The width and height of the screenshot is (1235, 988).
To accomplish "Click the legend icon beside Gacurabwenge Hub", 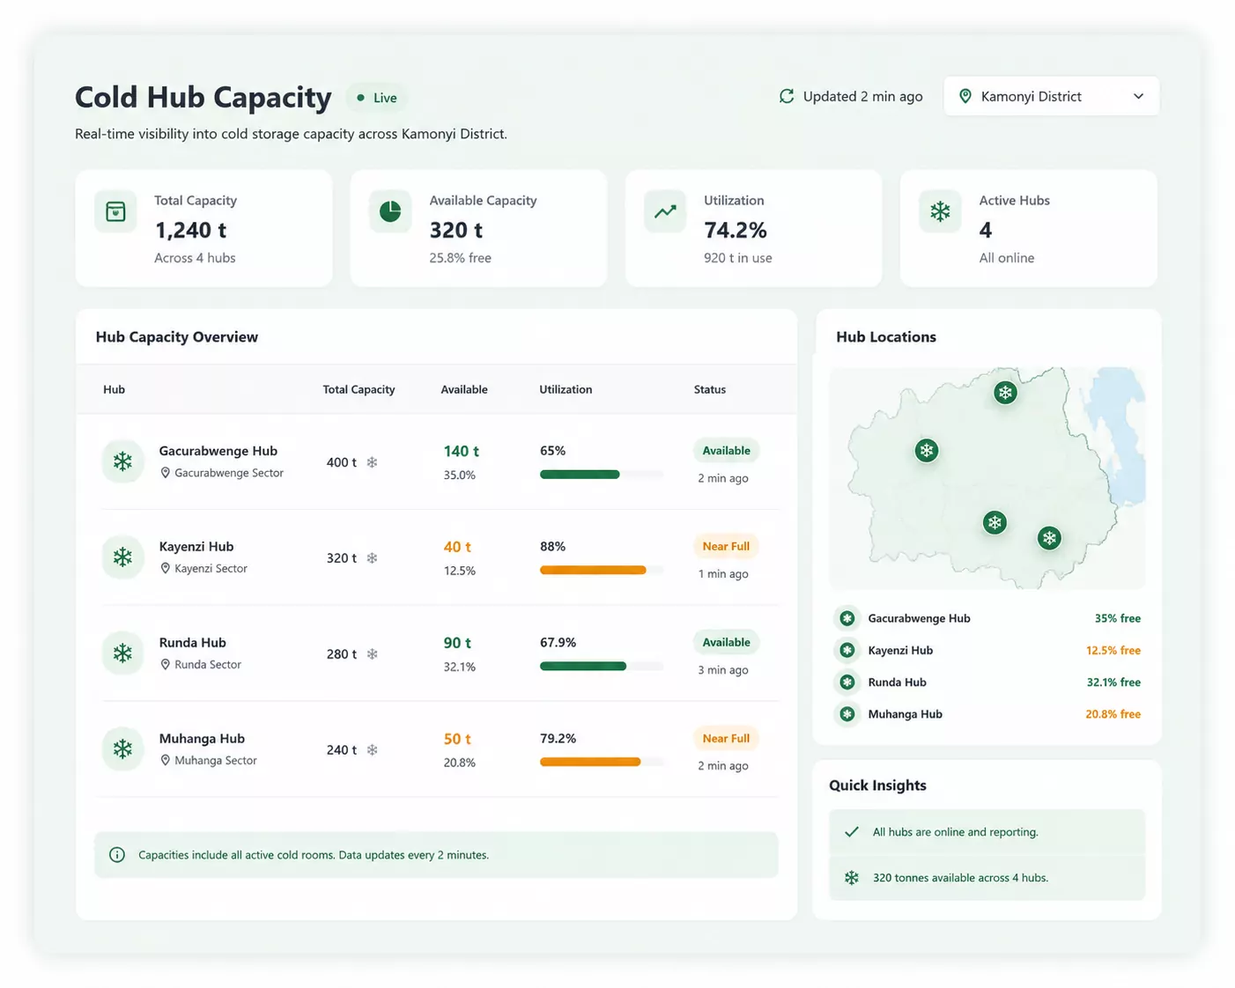I will click(847, 618).
